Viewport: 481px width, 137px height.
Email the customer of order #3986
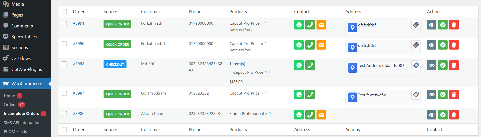click(321, 115)
